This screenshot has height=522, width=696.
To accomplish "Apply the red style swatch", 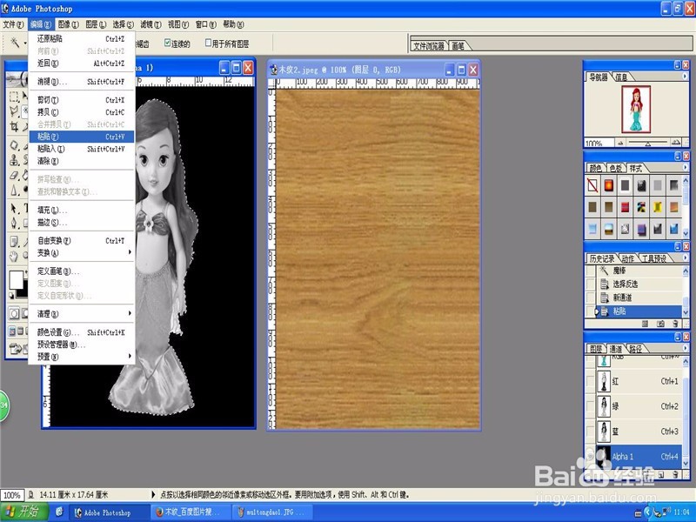I will tap(625, 207).
